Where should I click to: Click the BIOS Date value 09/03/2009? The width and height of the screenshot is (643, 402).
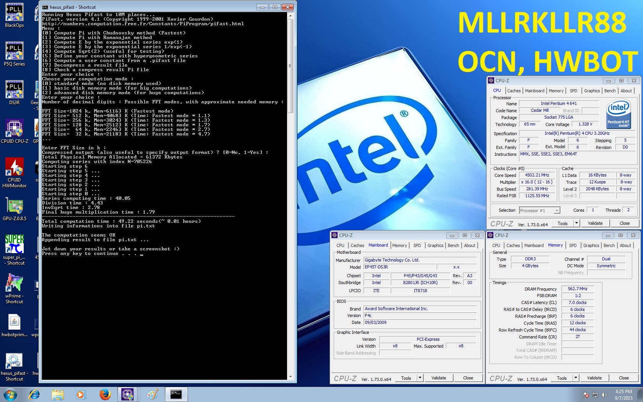[420, 322]
